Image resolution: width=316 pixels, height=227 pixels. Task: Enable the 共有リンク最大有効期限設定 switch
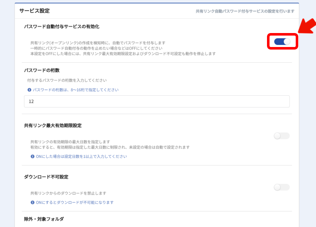point(282,136)
